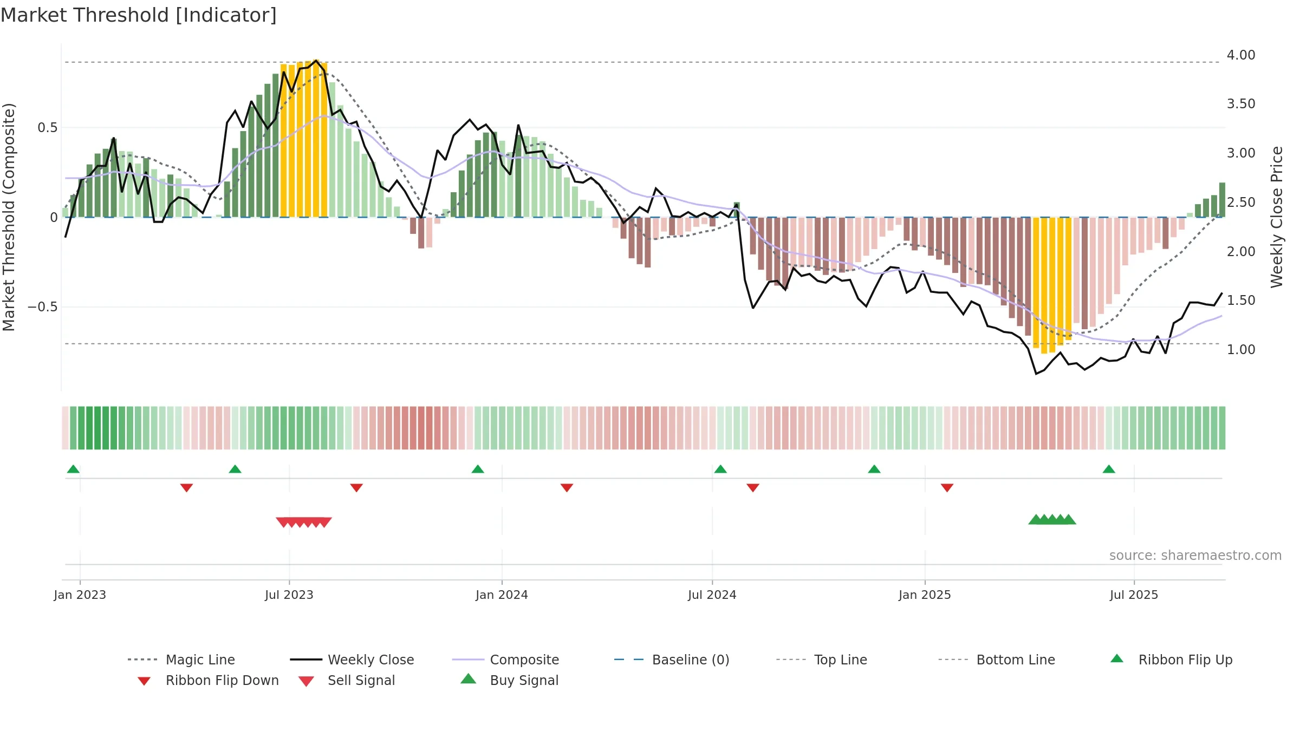Screen dimensions: 1300x731
Task: Click the 0.5 composite axis label
Action: pos(47,128)
